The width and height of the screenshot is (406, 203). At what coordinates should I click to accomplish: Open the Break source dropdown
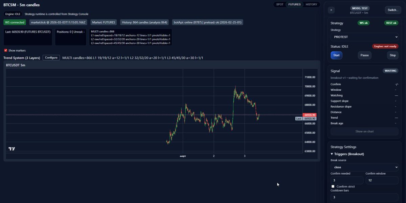click(x=365, y=167)
